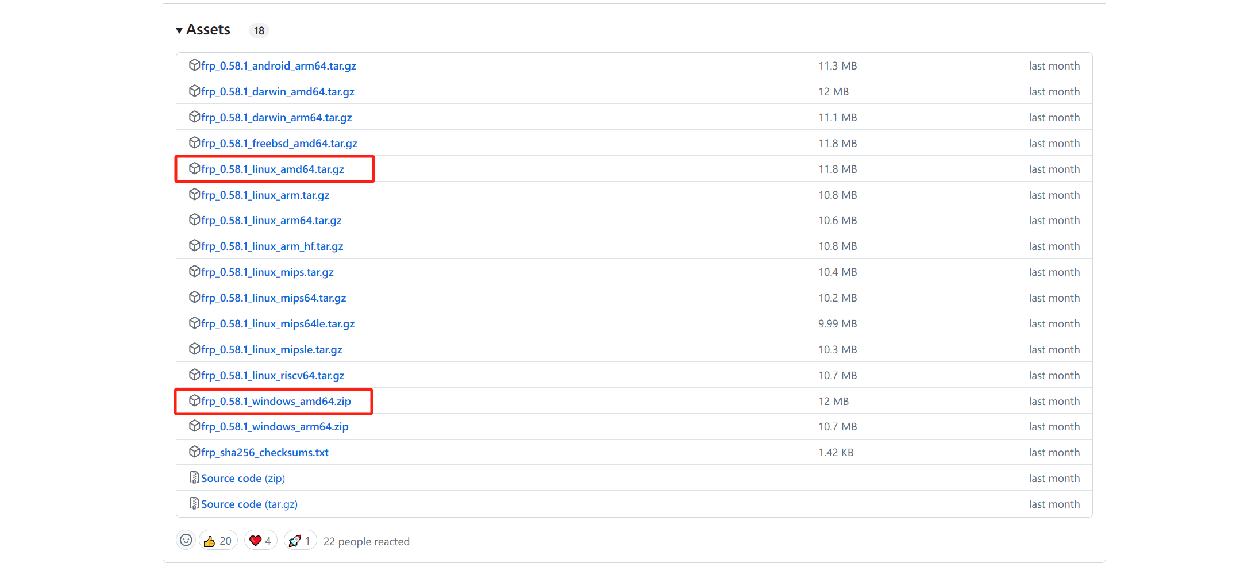Collapse the Assets section triangle

click(179, 30)
